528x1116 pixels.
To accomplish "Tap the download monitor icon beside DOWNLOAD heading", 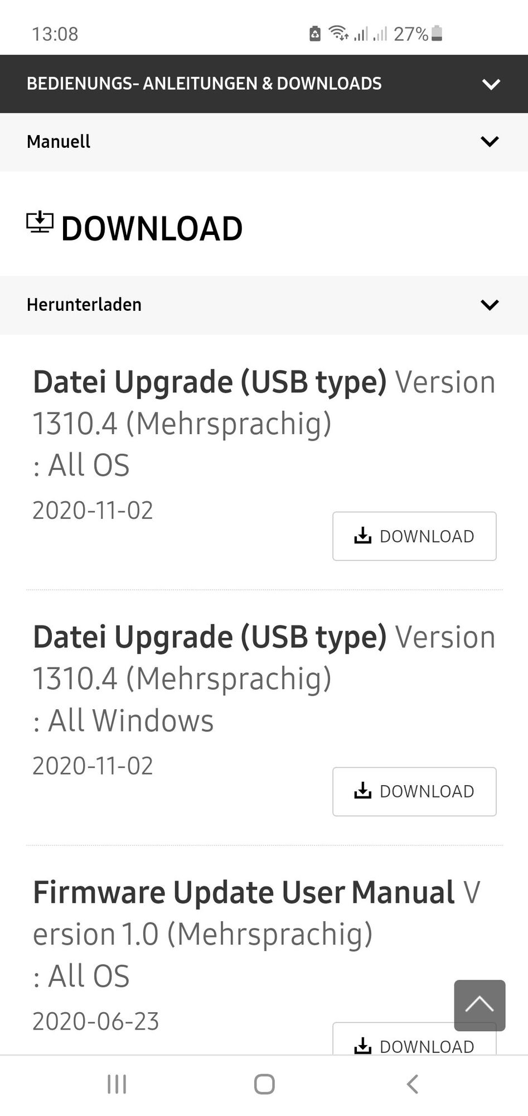I will (40, 223).
